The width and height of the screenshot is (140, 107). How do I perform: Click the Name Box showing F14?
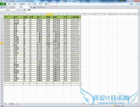tap(8, 10)
